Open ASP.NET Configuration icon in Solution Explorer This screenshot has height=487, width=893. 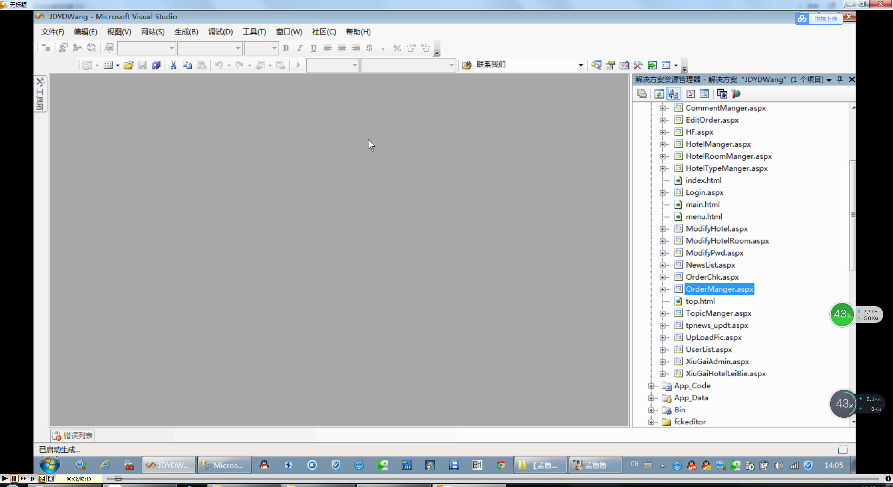pyautogui.click(x=736, y=94)
